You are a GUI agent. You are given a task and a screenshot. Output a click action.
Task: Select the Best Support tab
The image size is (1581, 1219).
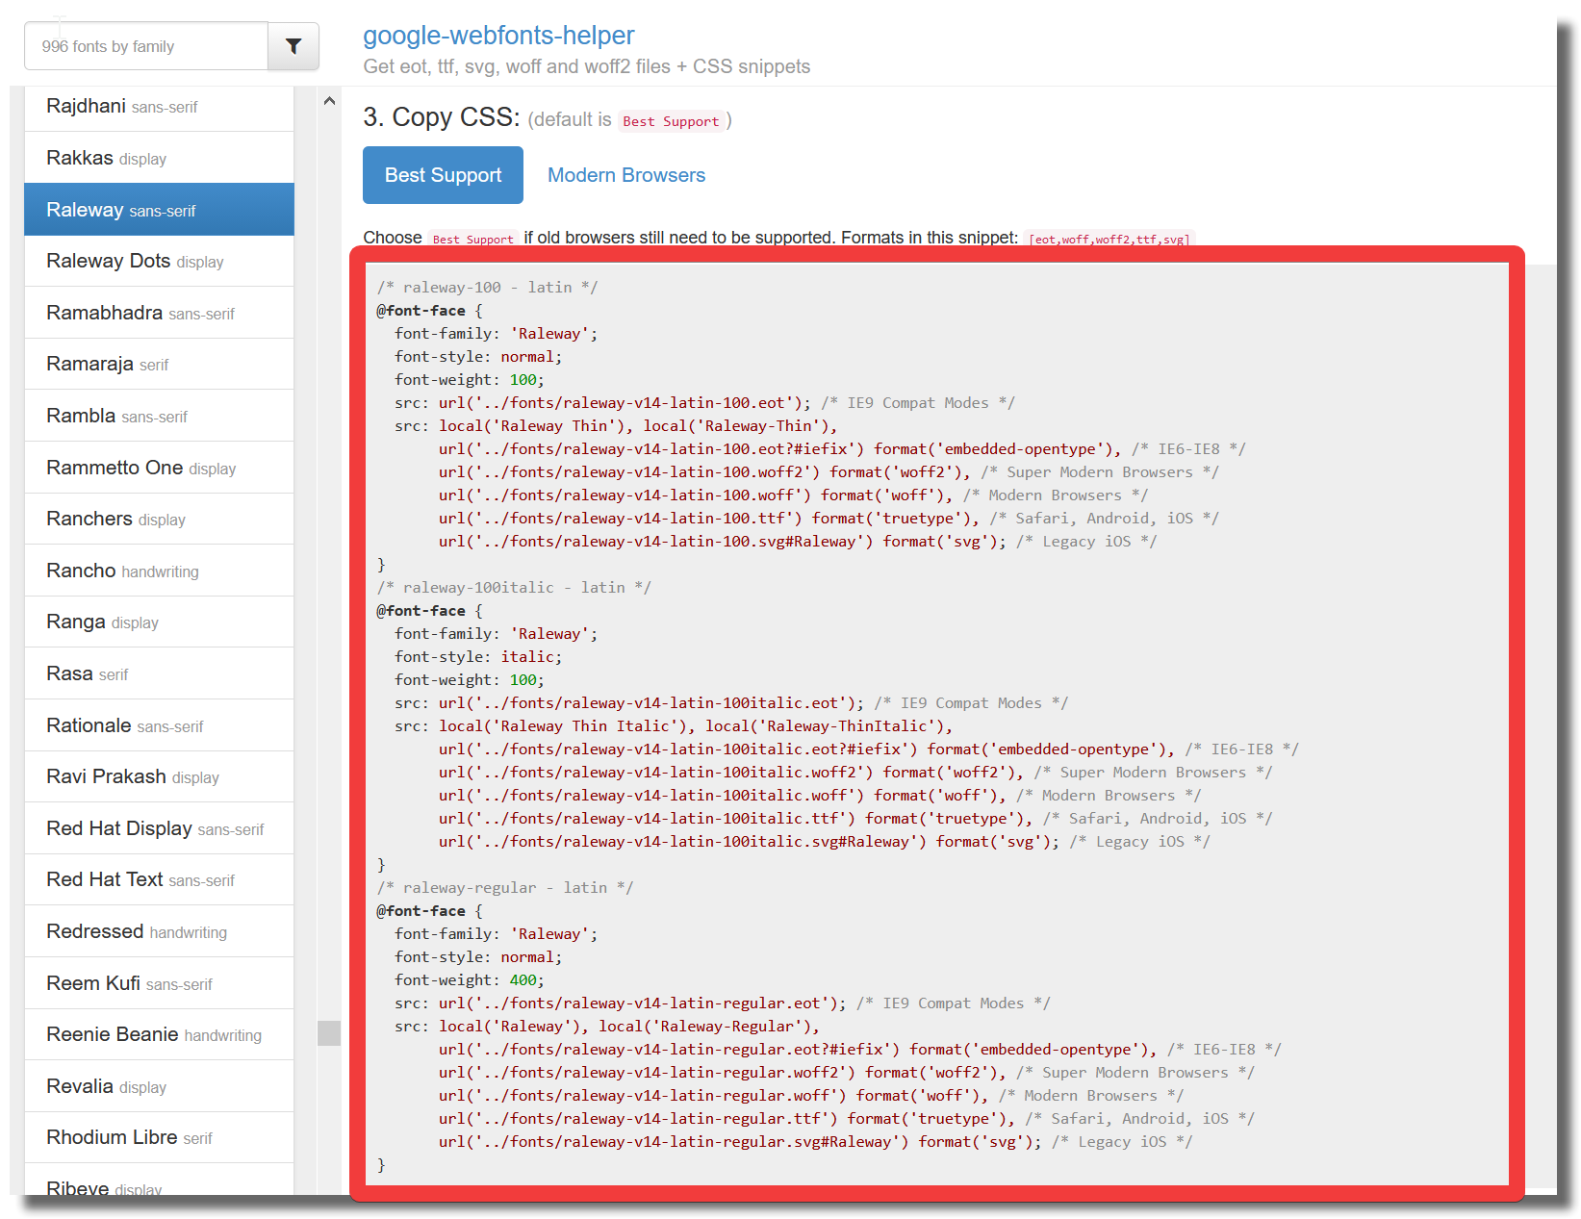443,175
